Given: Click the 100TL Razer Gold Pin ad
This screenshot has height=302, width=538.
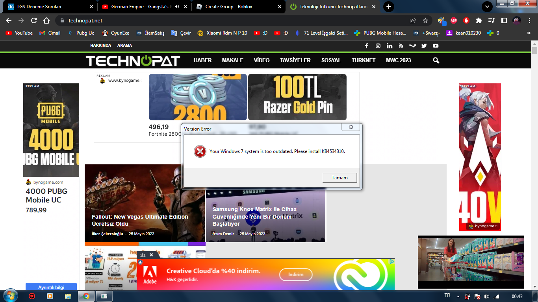Looking at the screenshot, I should coord(297,97).
